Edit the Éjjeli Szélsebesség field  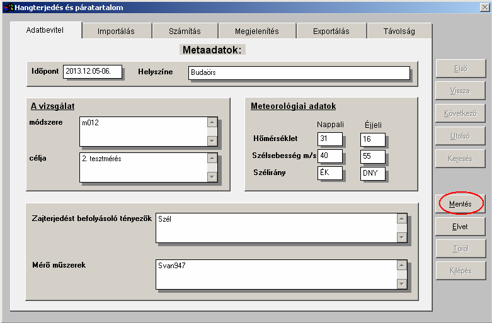373,157
